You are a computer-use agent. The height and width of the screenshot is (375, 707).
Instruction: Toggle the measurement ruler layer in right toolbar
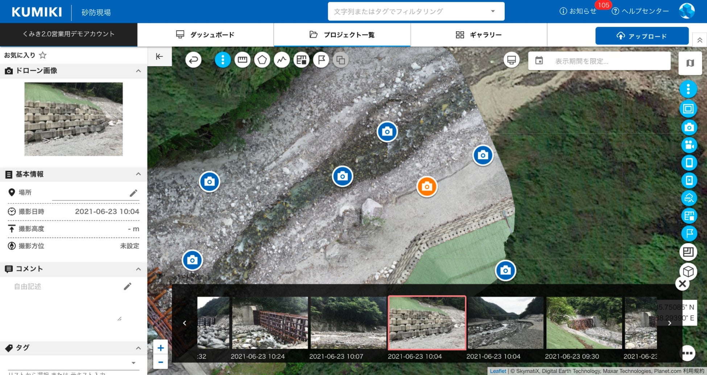click(x=689, y=198)
